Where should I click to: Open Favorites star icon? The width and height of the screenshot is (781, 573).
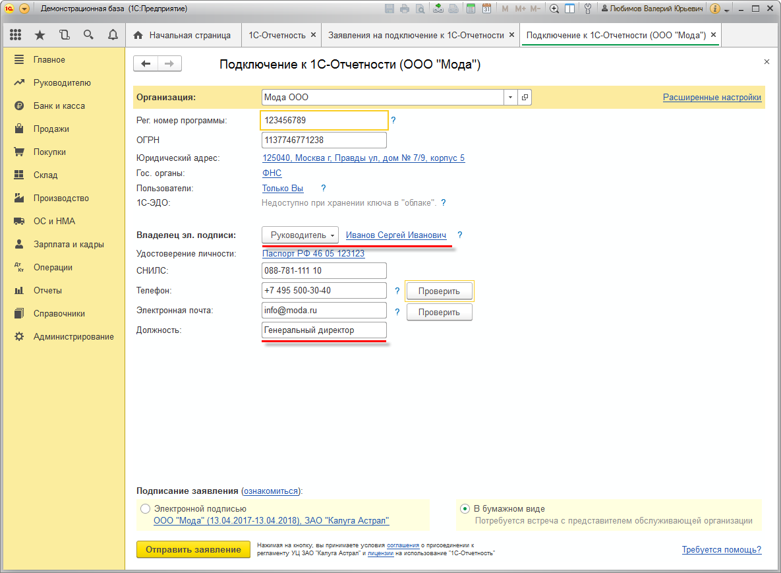tap(40, 35)
